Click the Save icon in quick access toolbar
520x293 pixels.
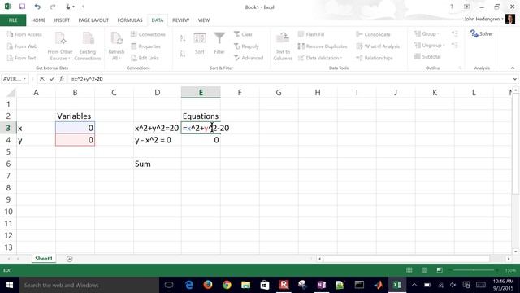click(x=22, y=7)
